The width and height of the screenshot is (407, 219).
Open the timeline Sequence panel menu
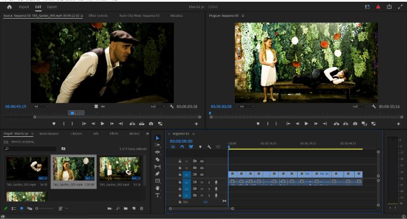pos(194,134)
